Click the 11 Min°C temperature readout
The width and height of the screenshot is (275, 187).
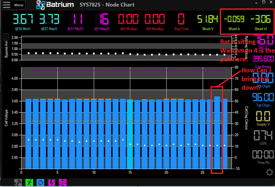[x=76, y=19]
